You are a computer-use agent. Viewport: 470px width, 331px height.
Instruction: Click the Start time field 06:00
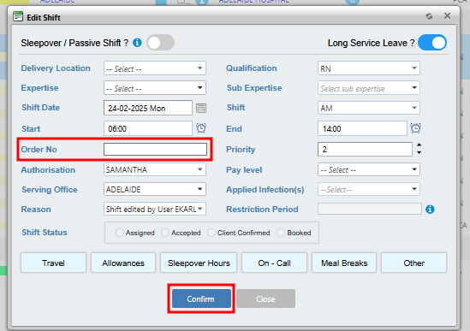pyautogui.click(x=148, y=128)
